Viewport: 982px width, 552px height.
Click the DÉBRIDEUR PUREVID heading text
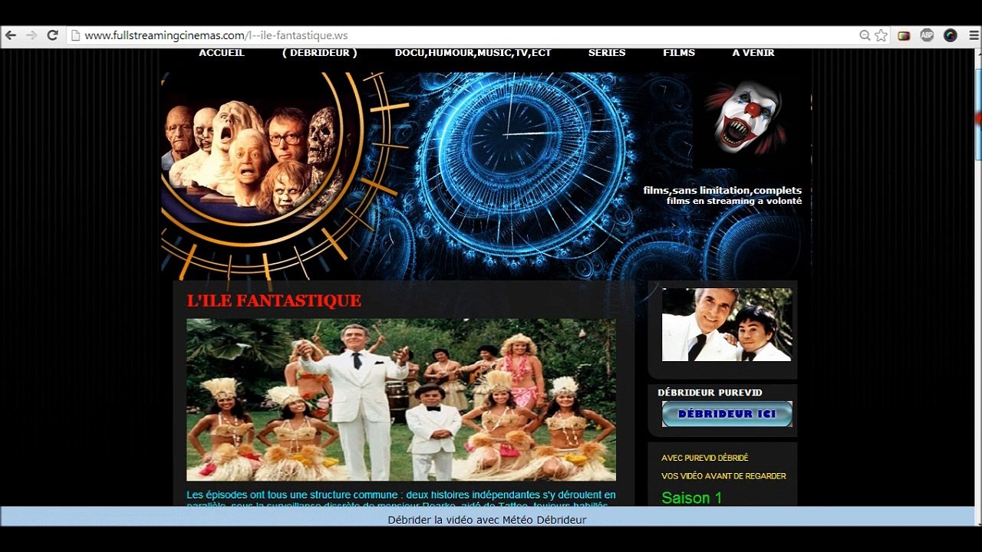pyautogui.click(x=710, y=393)
